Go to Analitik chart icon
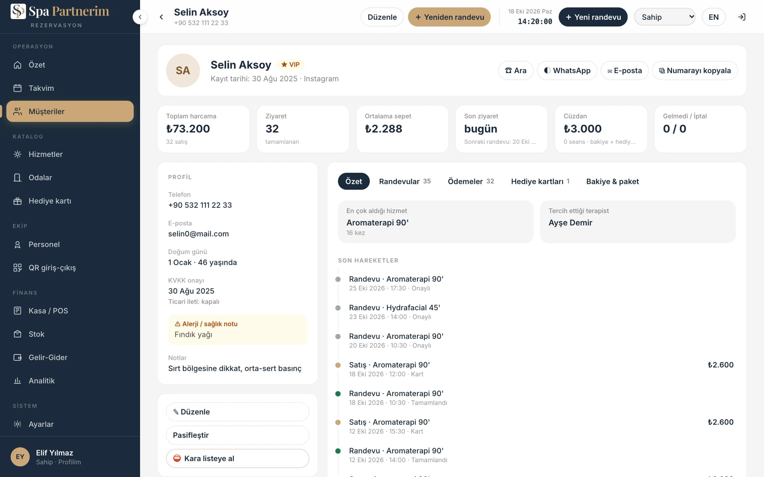The height and width of the screenshot is (477, 764). click(x=17, y=381)
